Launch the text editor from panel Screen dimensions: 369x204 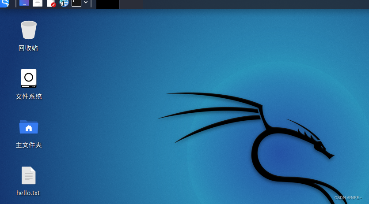pos(51,3)
